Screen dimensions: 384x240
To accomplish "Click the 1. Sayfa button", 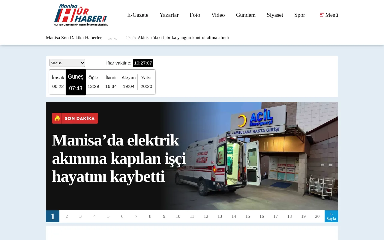I will pos(331,216).
